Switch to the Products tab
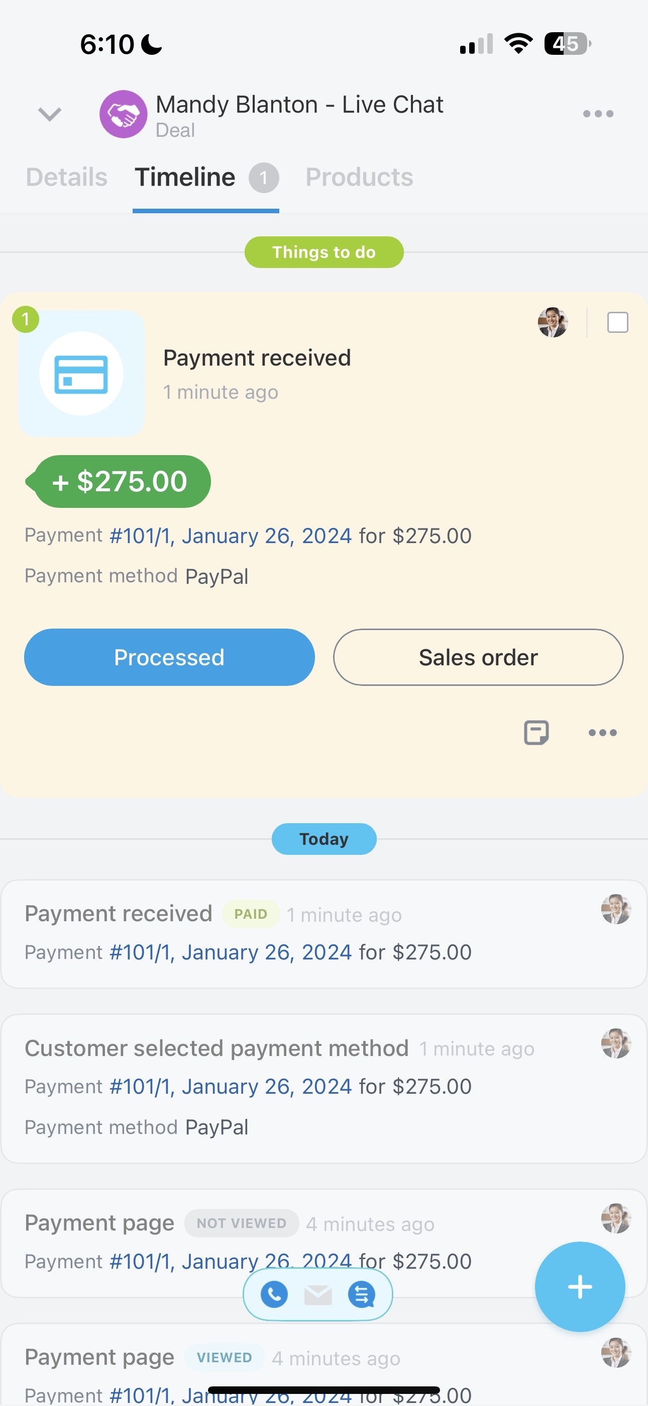 (x=359, y=177)
